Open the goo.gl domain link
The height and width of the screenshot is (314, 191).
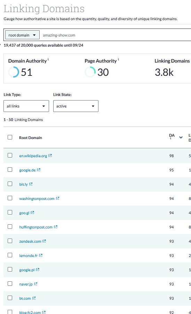tap(24, 213)
